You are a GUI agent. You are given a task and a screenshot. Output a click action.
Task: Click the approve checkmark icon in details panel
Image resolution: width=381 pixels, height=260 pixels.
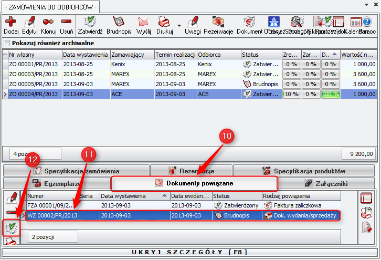click(x=12, y=228)
